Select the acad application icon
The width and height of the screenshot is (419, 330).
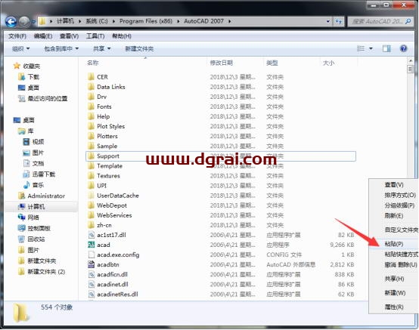91,245
